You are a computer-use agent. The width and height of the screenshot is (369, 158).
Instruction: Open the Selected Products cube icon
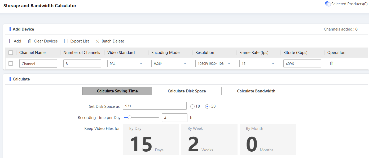point(328,4)
